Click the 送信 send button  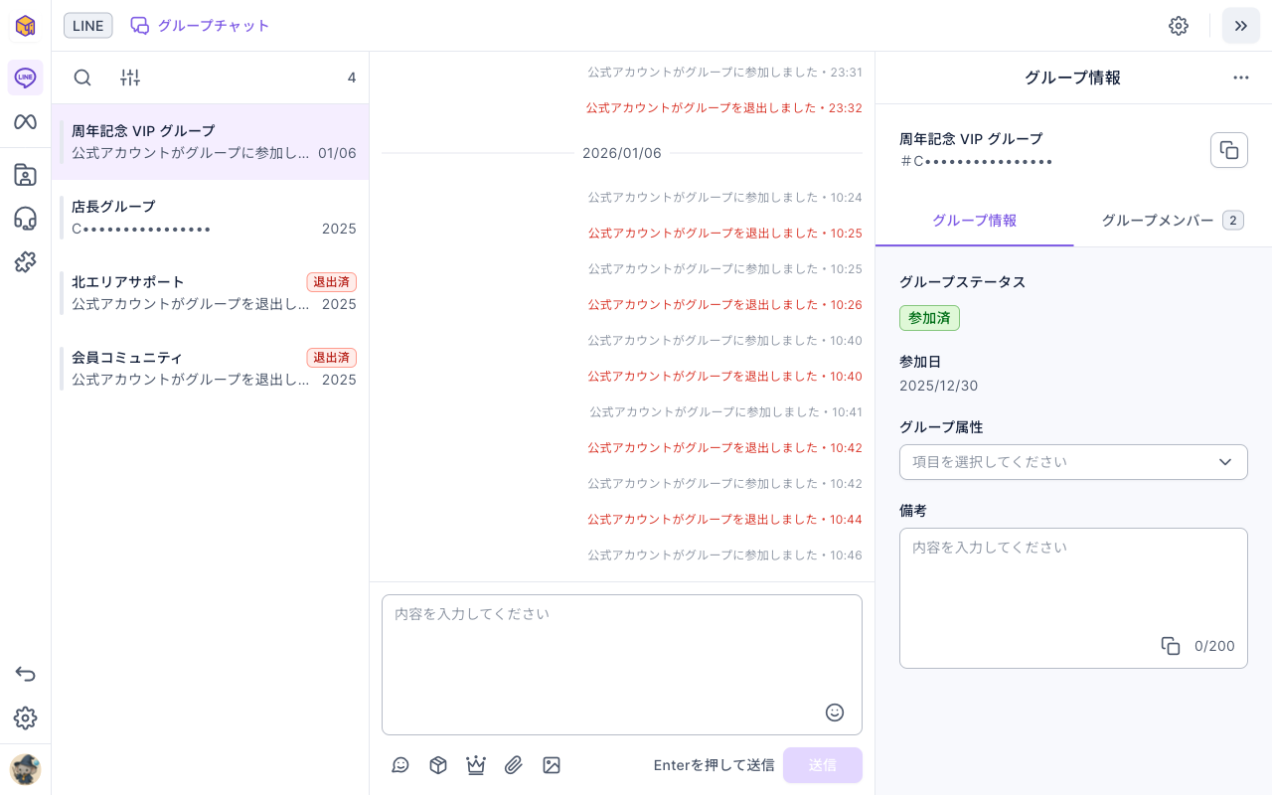coord(823,765)
